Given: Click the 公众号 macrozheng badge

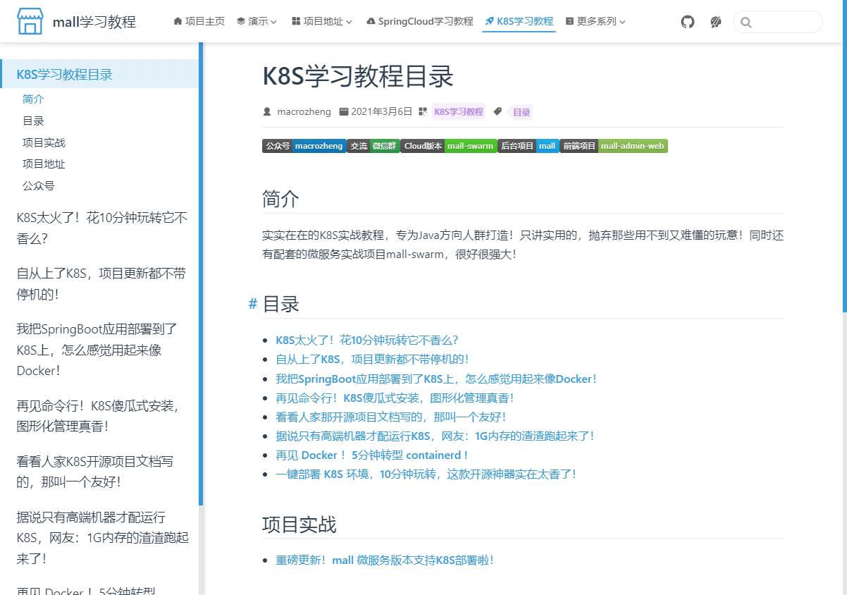Looking at the screenshot, I should pyautogui.click(x=304, y=146).
